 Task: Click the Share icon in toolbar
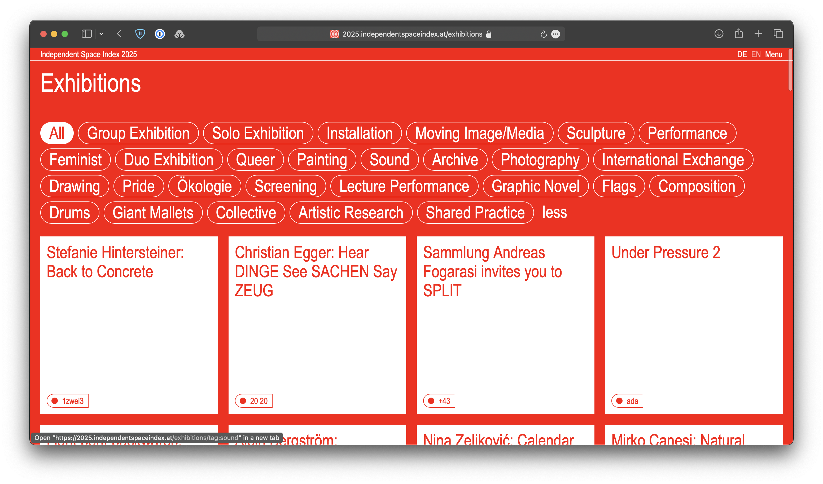click(x=739, y=34)
